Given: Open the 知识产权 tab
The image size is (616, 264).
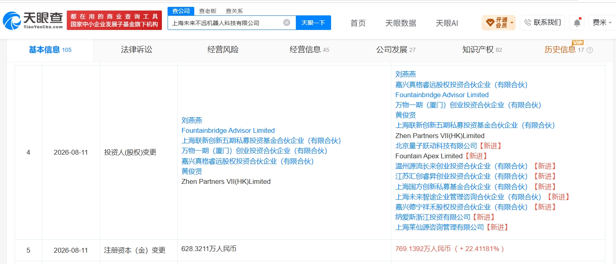Looking at the screenshot, I should click(482, 50).
